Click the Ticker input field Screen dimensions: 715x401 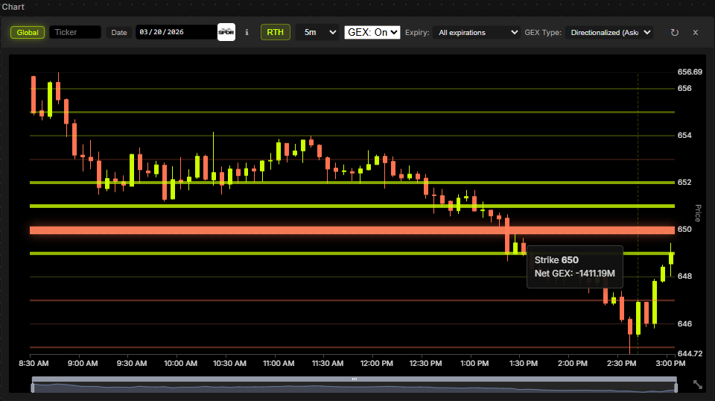pos(75,33)
